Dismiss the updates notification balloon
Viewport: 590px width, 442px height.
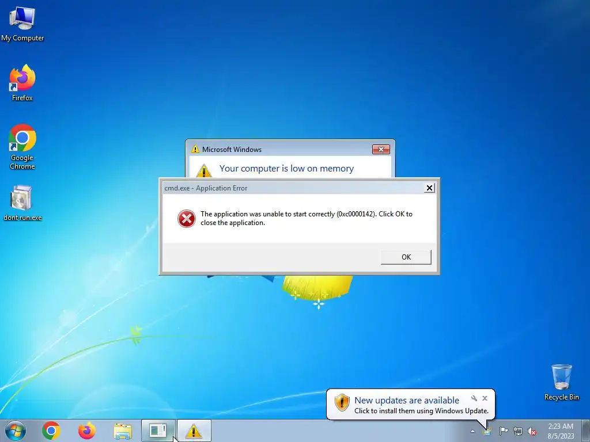click(485, 398)
